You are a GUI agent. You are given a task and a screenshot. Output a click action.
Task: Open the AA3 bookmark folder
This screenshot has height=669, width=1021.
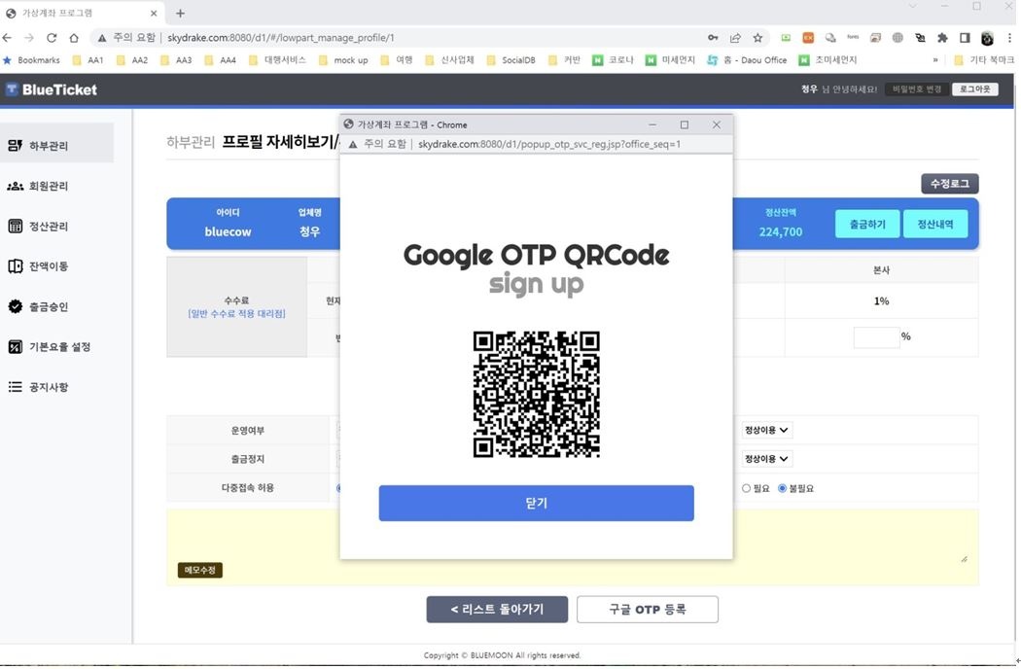point(176,60)
